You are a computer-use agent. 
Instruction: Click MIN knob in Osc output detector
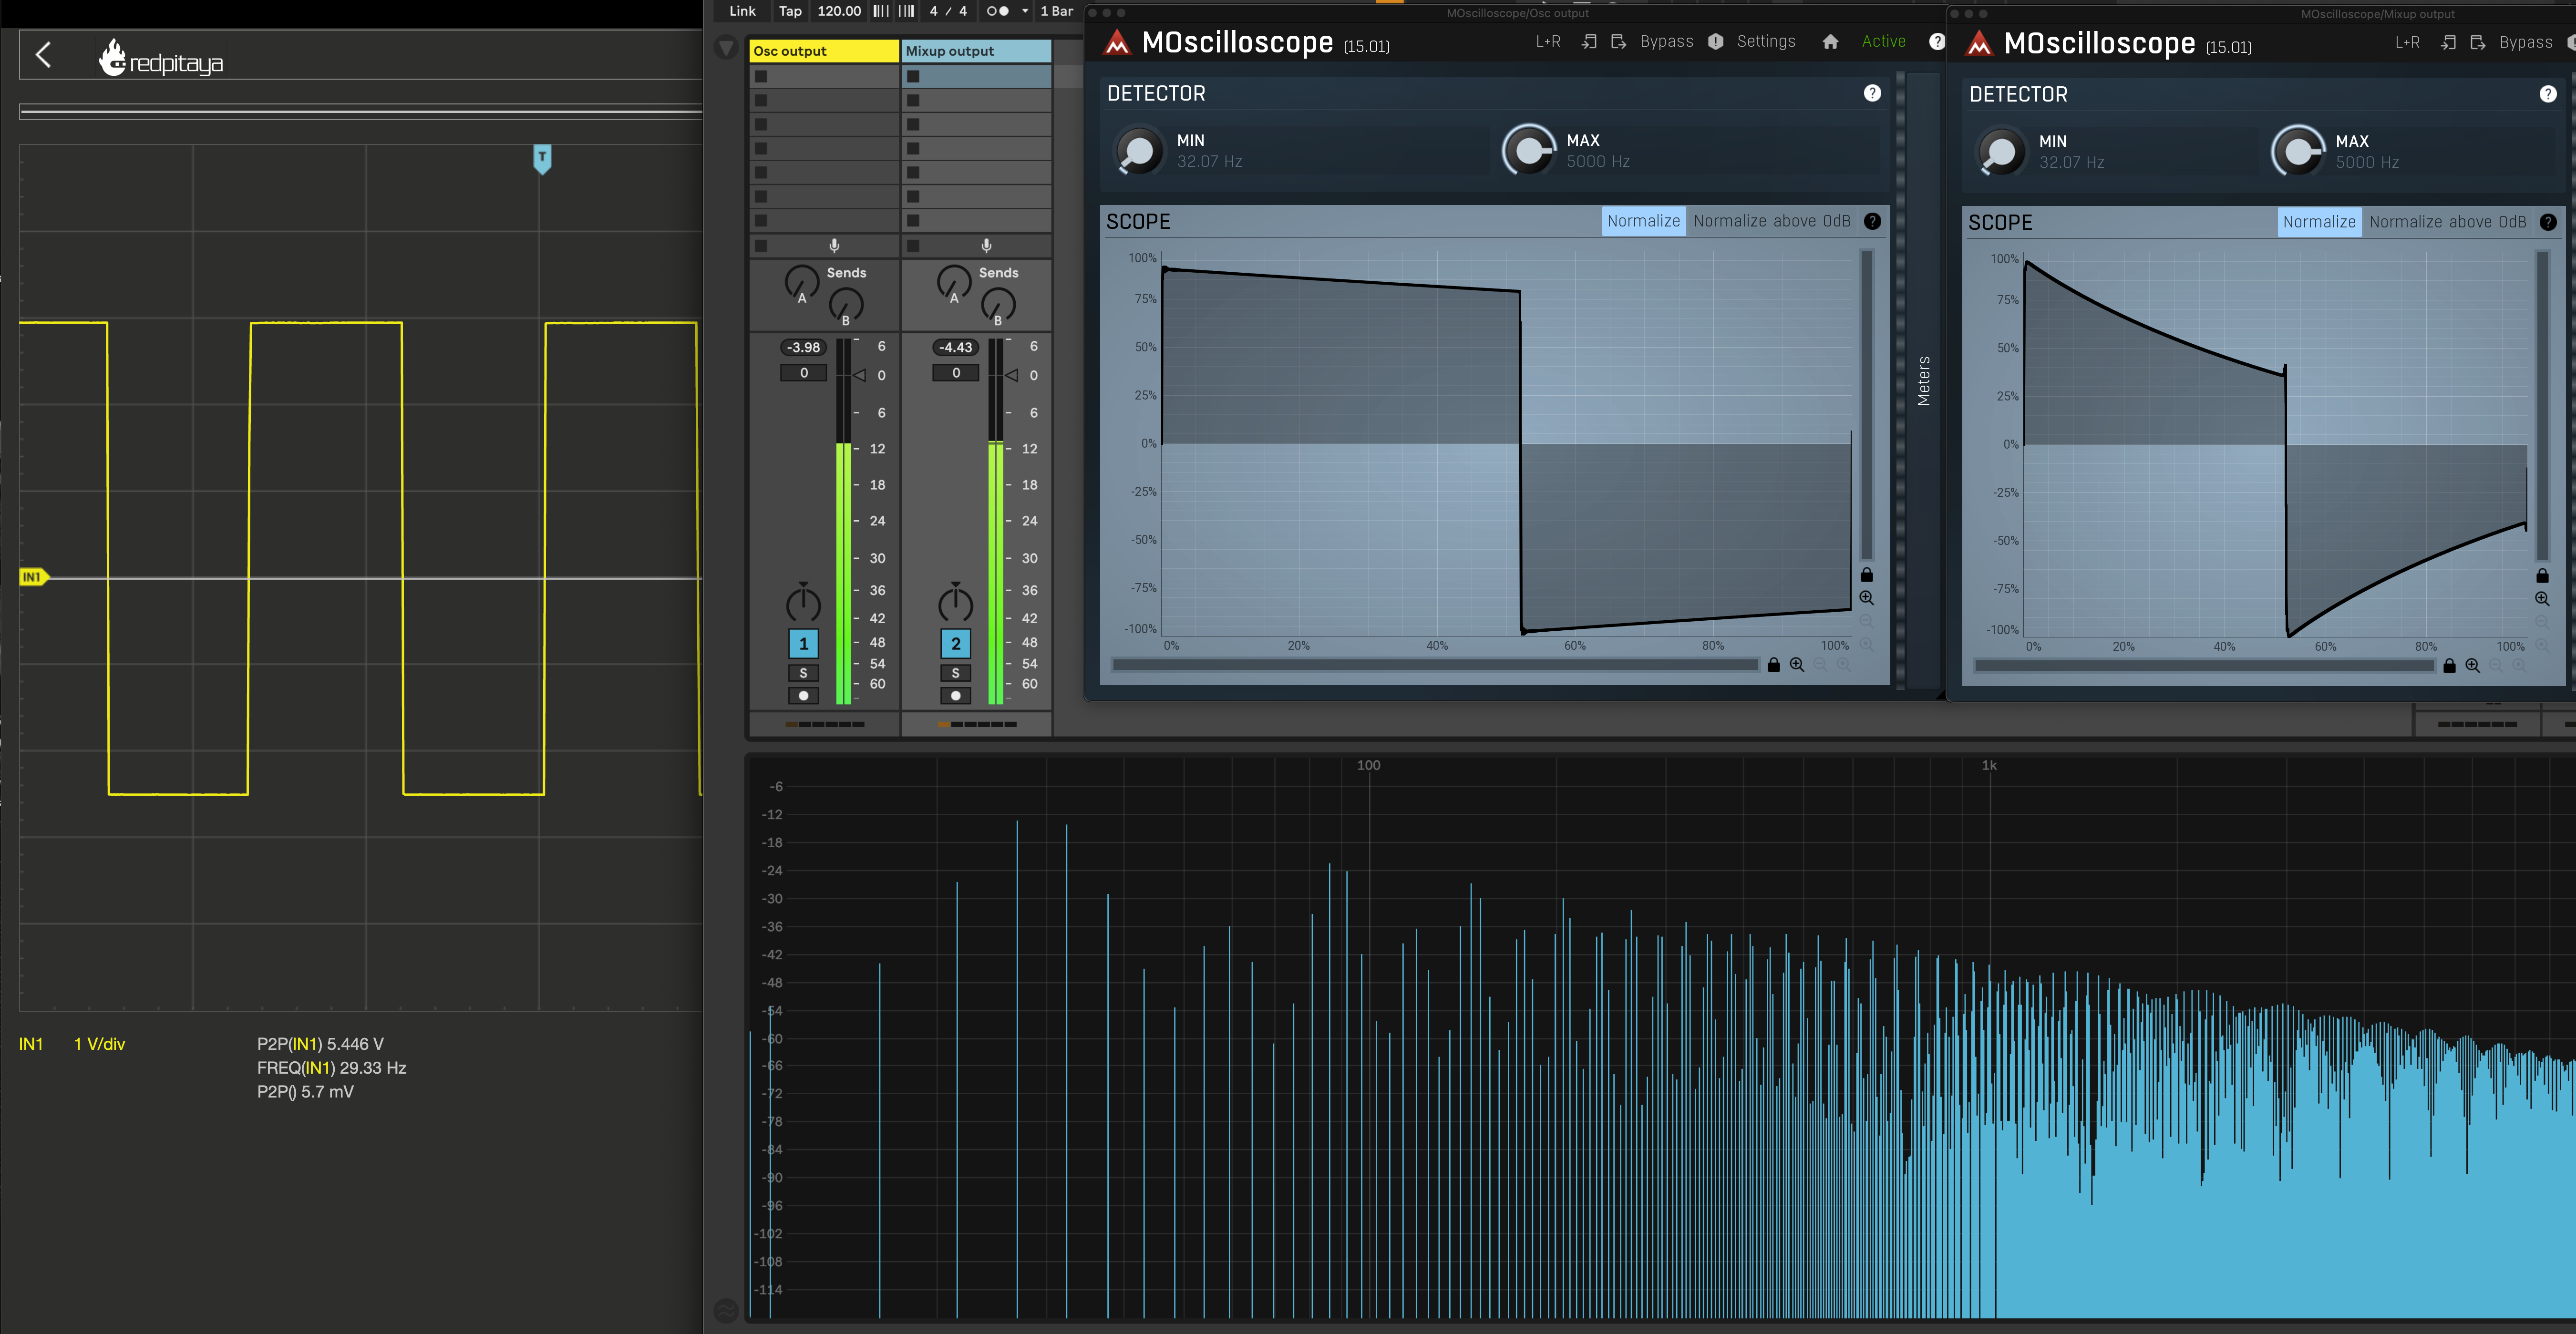coord(1139,151)
